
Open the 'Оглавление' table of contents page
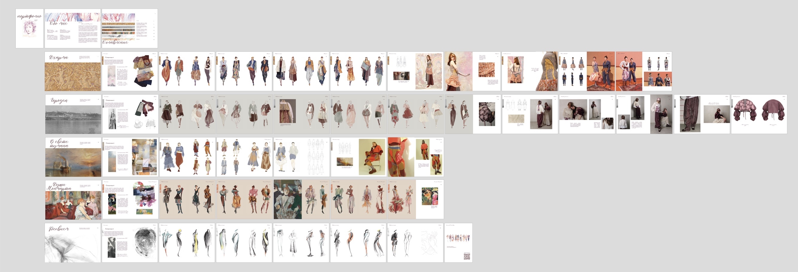click(x=130, y=28)
